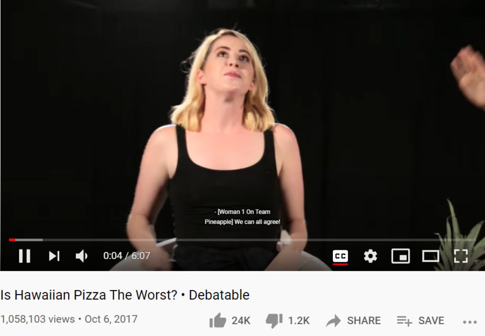This screenshot has width=485, height=336.
Task: Seek to the middle of progress bar
Action: click(242, 240)
